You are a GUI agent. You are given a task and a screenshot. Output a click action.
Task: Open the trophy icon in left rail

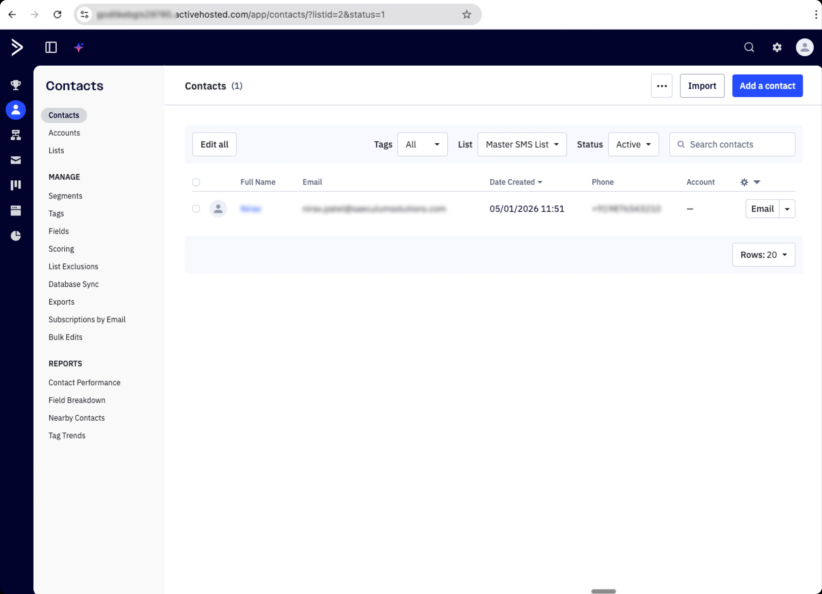tap(16, 85)
